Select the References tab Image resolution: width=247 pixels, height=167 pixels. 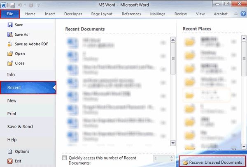click(131, 14)
